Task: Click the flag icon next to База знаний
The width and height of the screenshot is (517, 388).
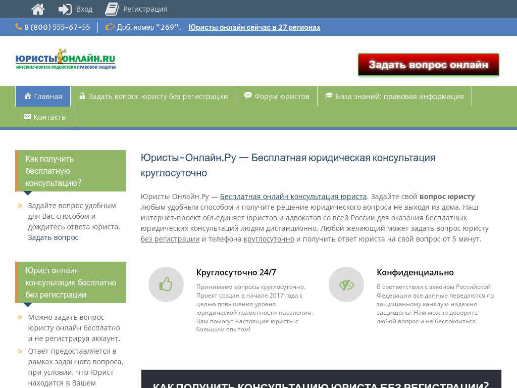Action: (329, 95)
